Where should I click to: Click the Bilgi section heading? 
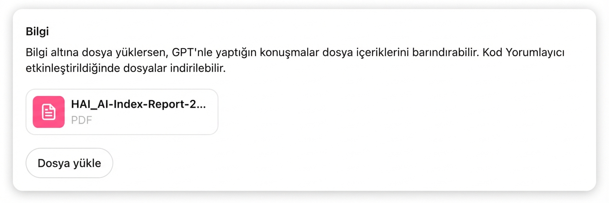37,31
